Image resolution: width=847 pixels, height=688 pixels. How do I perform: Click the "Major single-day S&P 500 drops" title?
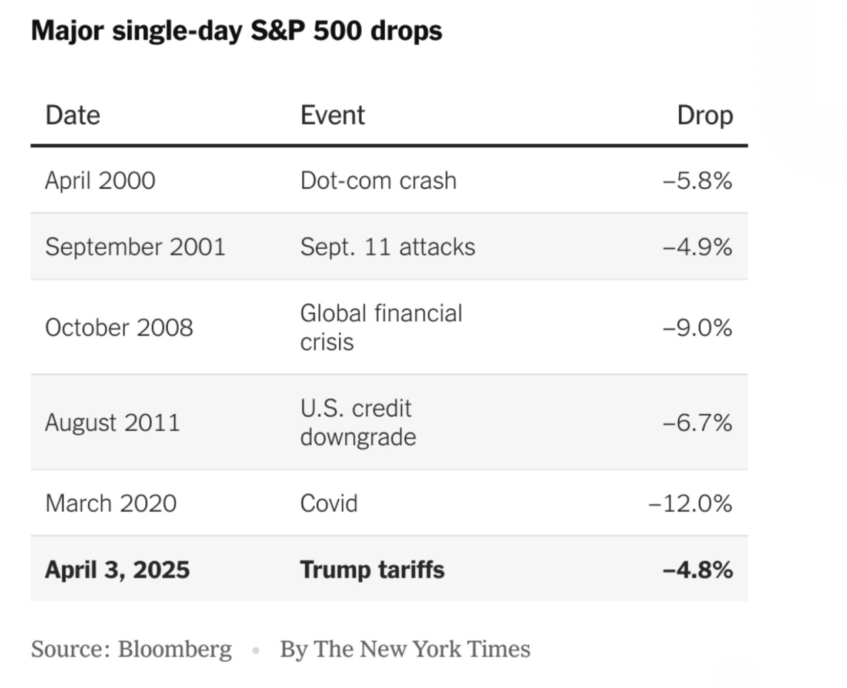tap(236, 31)
